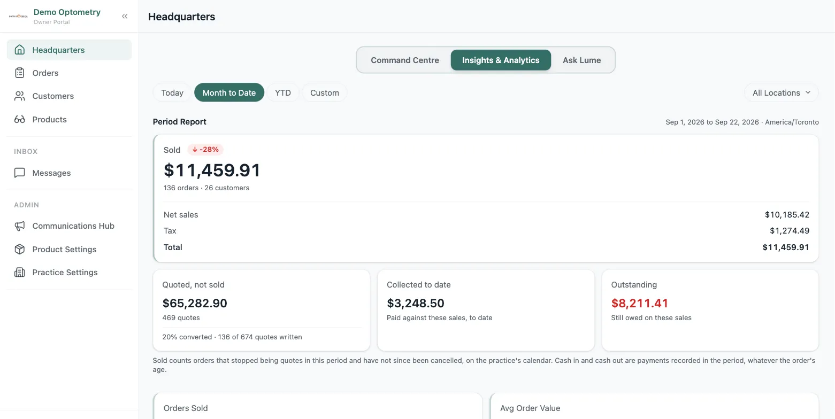
Task: Click the Period Report heading
Action: coord(180,122)
